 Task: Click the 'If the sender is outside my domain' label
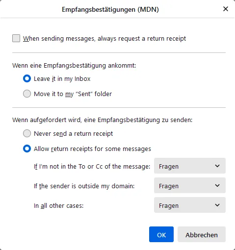84,186
